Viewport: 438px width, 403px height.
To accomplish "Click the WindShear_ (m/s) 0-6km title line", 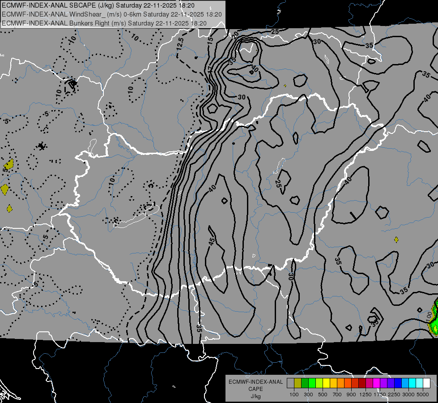I will (x=112, y=14).
